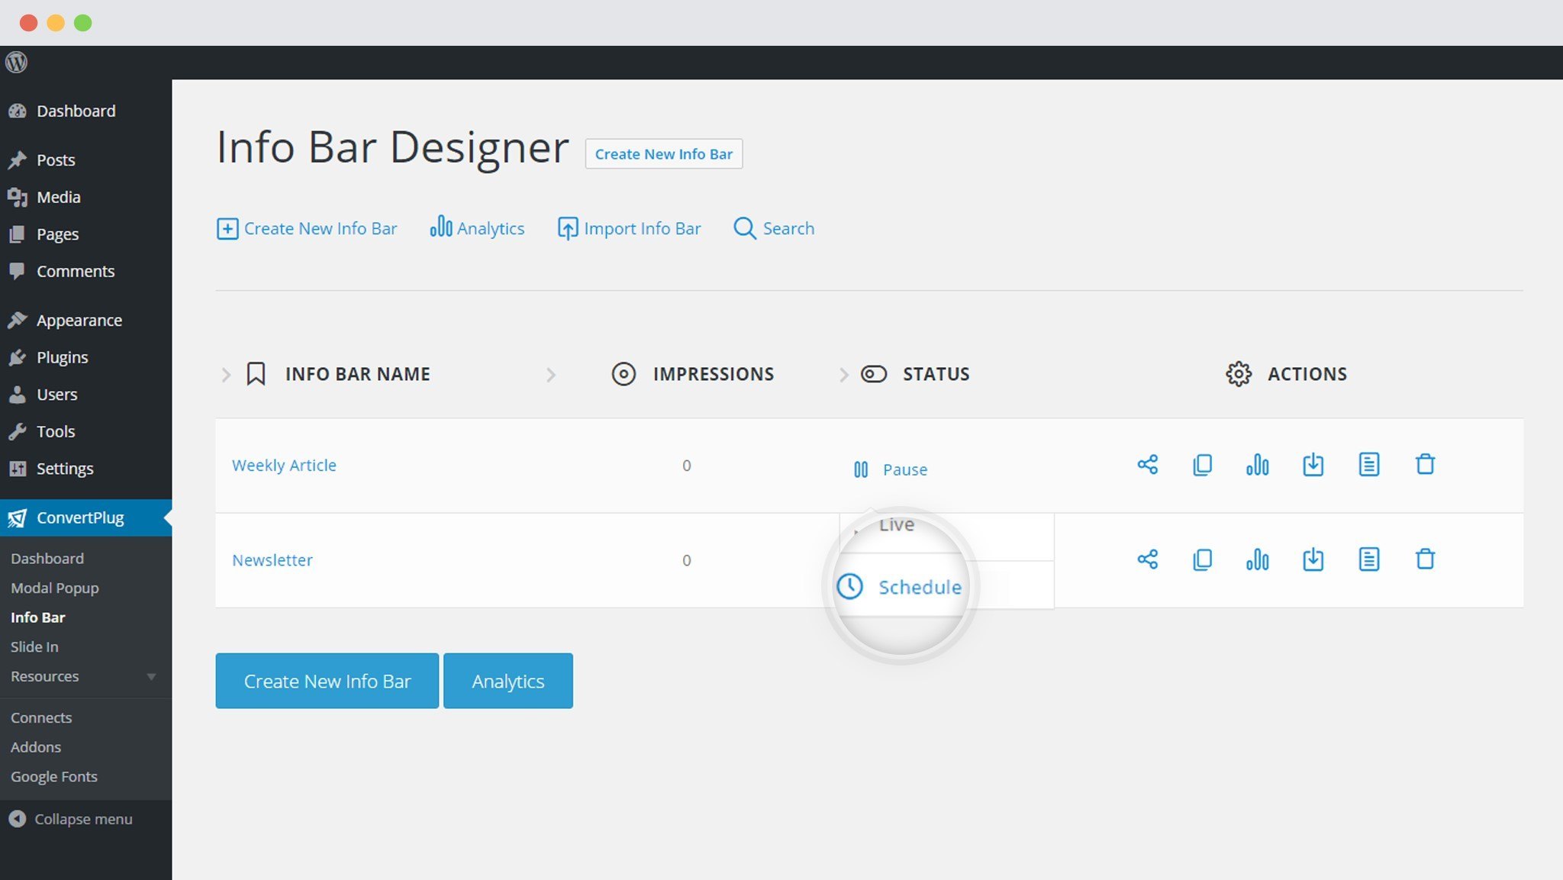Duplicate the Newsletter info bar
1563x880 pixels.
[1202, 559]
